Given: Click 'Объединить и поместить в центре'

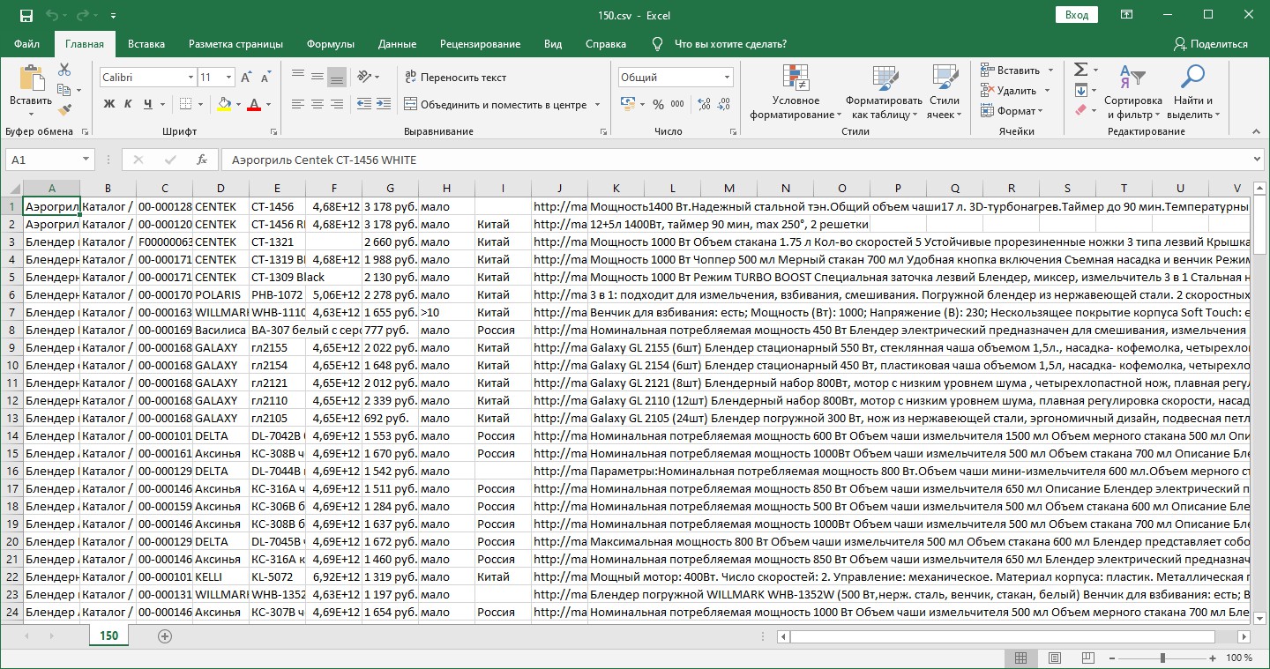Looking at the screenshot, I should tap(497, 104).
